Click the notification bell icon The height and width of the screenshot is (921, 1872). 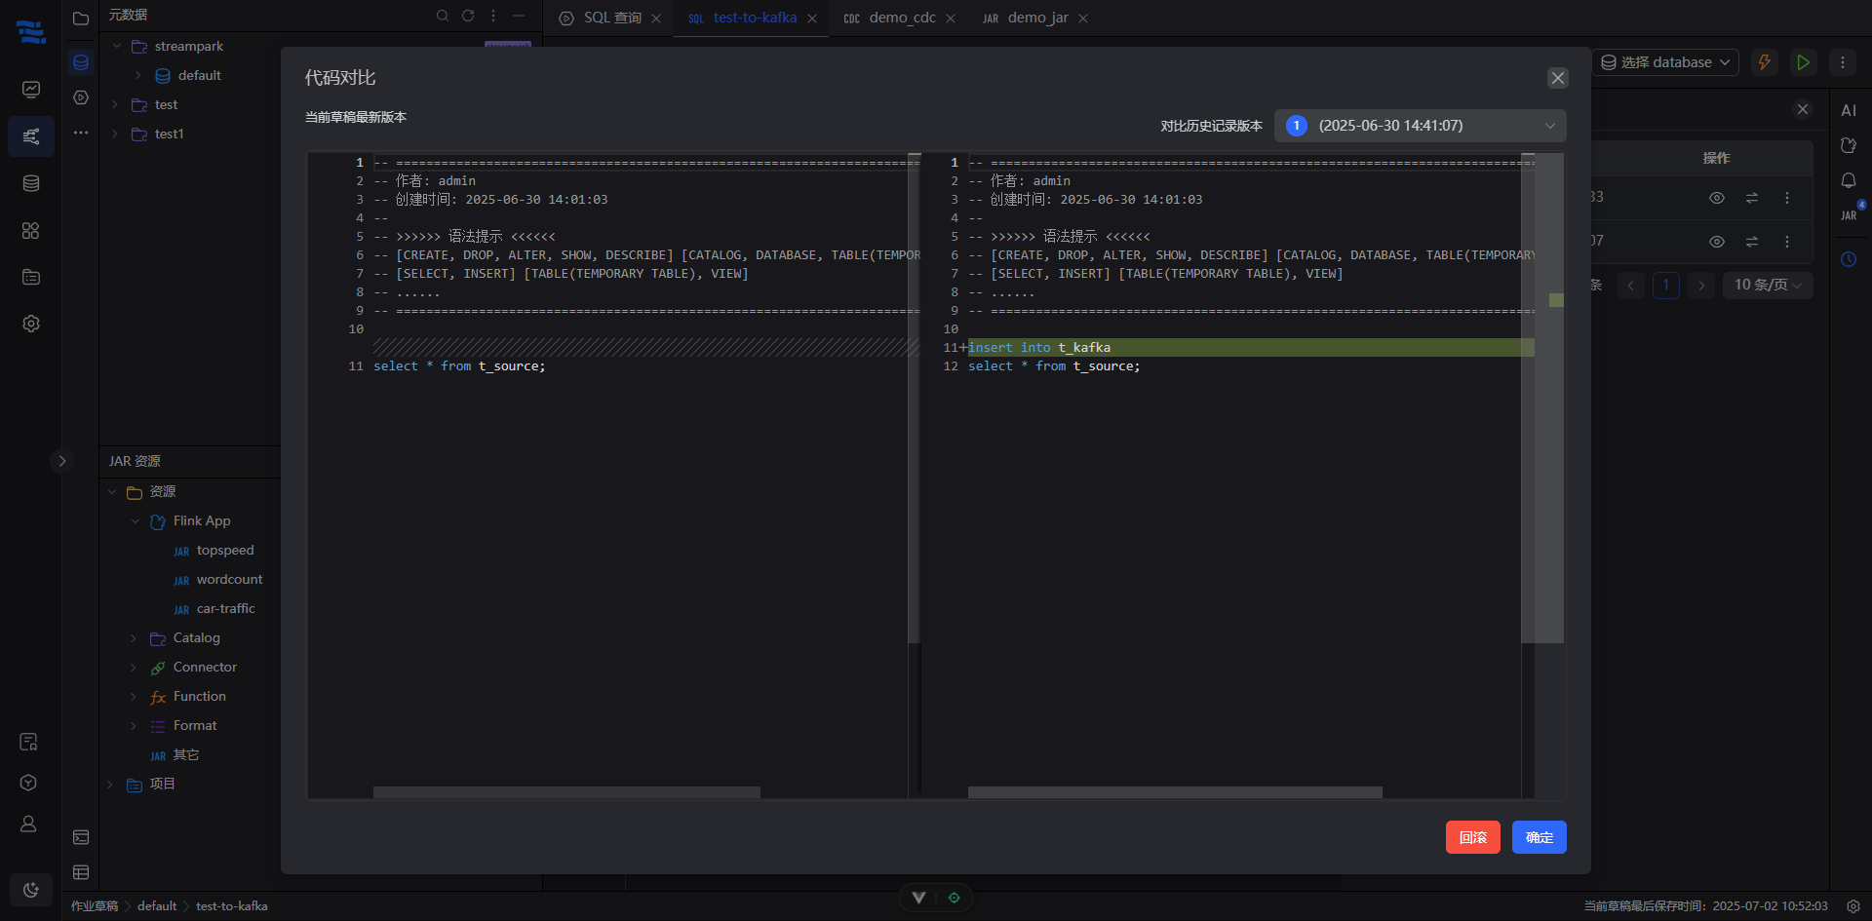click(1849, 180)
